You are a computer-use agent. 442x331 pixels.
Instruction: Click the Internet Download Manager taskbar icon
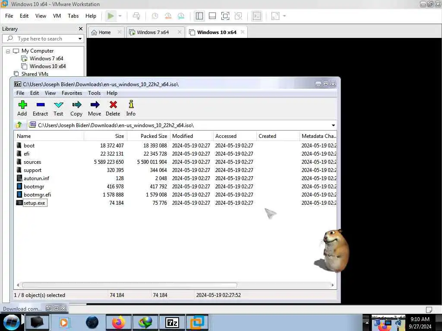tap(145, 322)
